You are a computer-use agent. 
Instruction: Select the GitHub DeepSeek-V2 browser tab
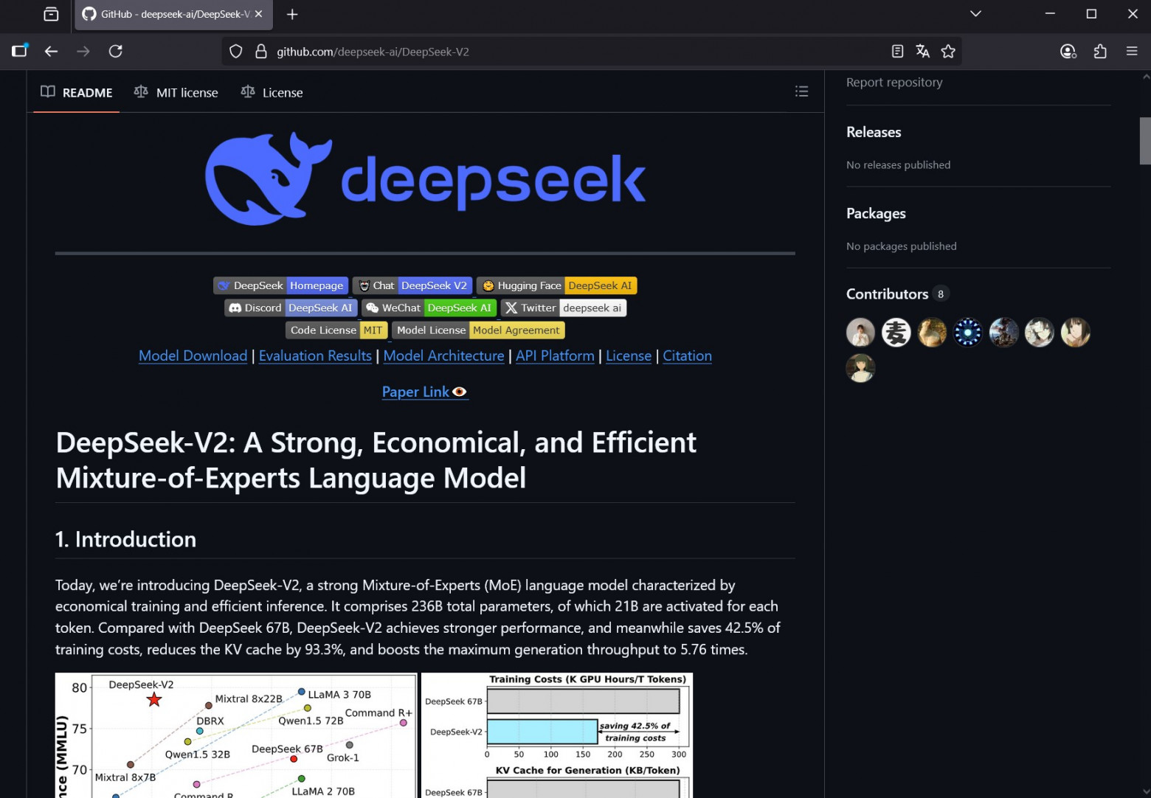(x=173, y=14)
